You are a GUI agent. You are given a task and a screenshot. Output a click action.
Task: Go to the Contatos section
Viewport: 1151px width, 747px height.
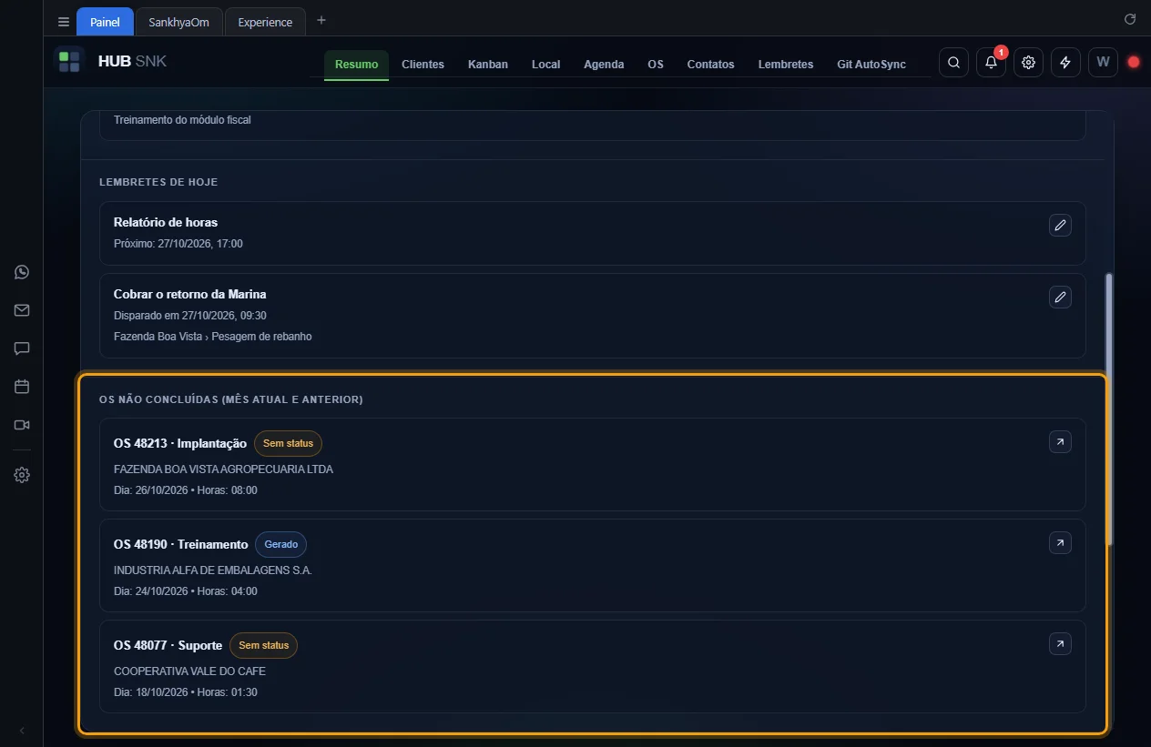(x=710, y=65)
